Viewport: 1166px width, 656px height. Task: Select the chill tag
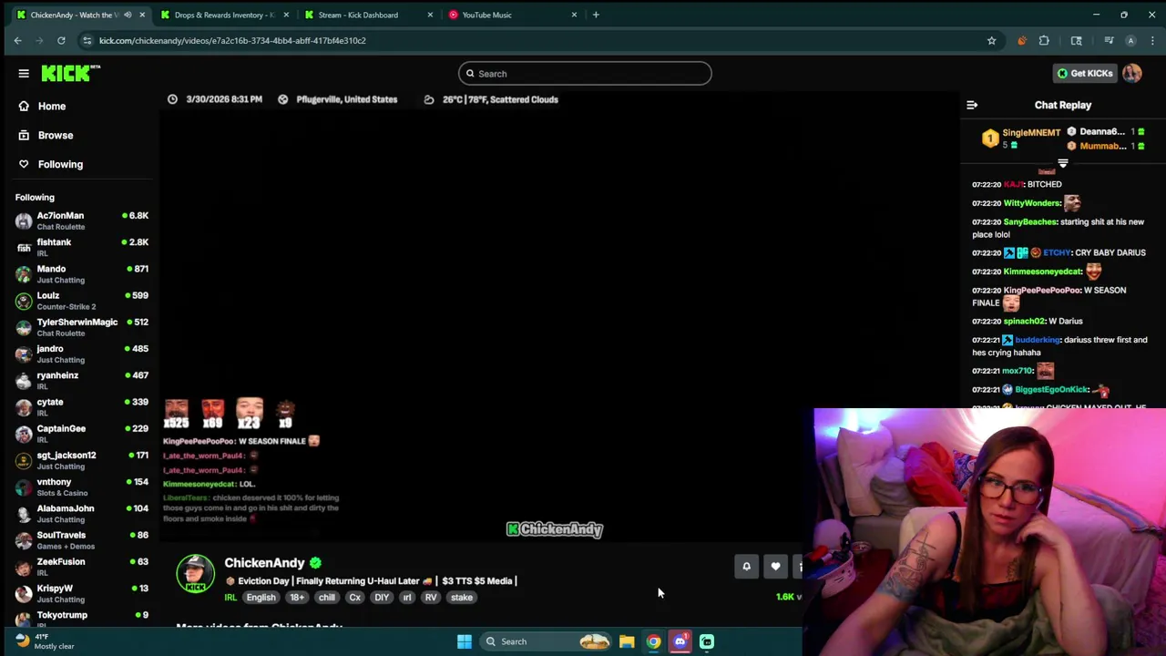[327, 598]
